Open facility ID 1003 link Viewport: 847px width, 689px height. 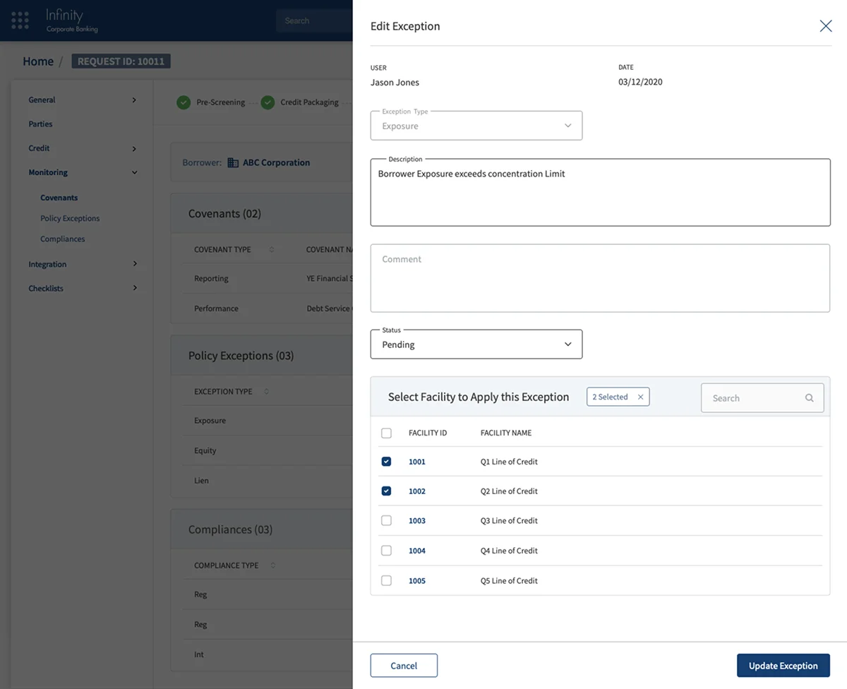point(417,521)
